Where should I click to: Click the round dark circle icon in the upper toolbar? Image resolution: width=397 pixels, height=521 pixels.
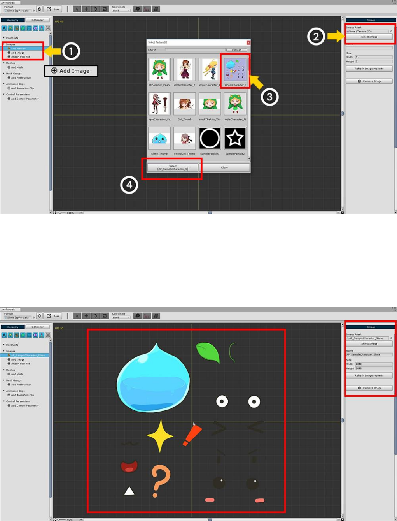click(138, 9)
